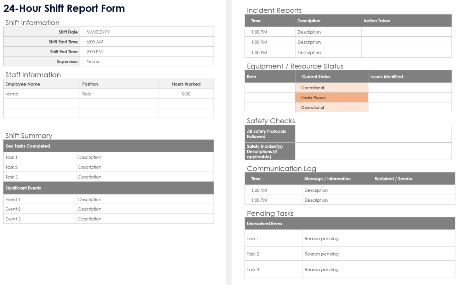Click the empty All Safety Protocols Followed field

(373, 133)
